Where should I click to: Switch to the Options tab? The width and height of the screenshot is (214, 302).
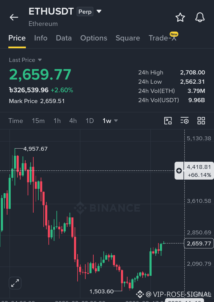94,38
